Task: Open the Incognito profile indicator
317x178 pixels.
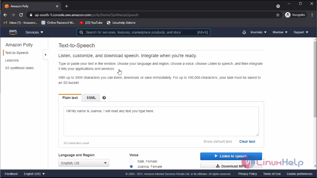Action: (x=295, y=15)
